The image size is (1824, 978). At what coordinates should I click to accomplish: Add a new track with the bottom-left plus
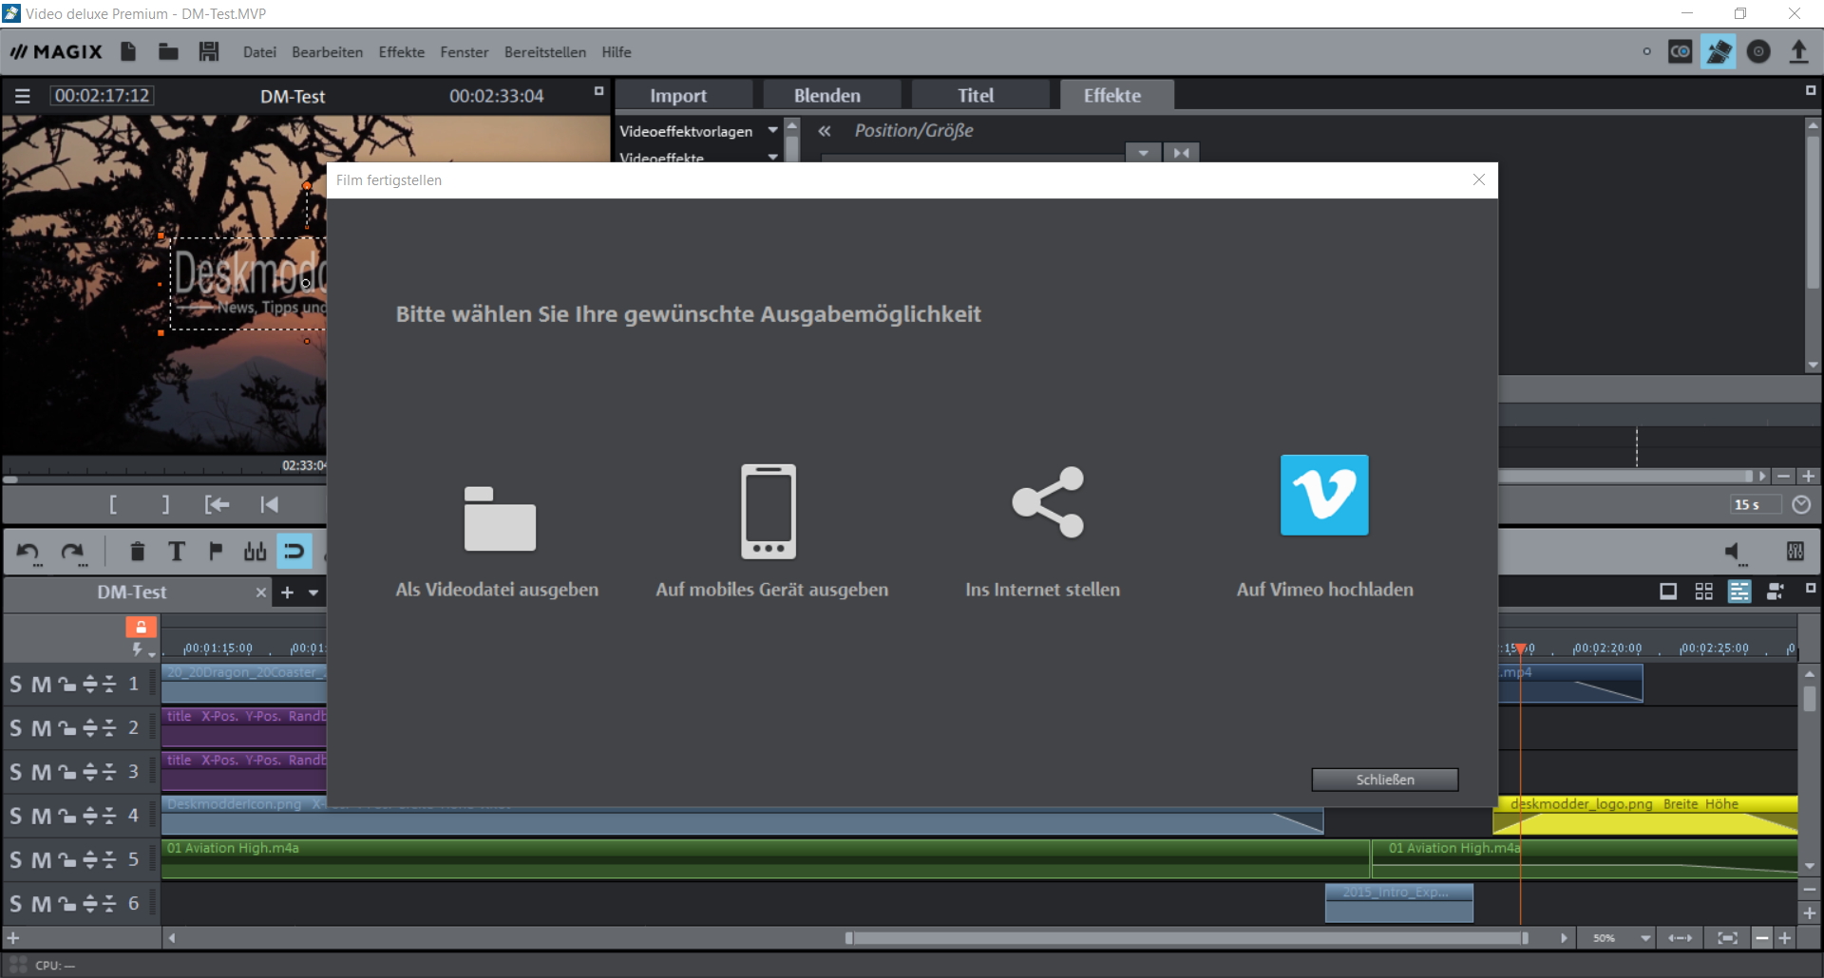[x=12, y=938]
